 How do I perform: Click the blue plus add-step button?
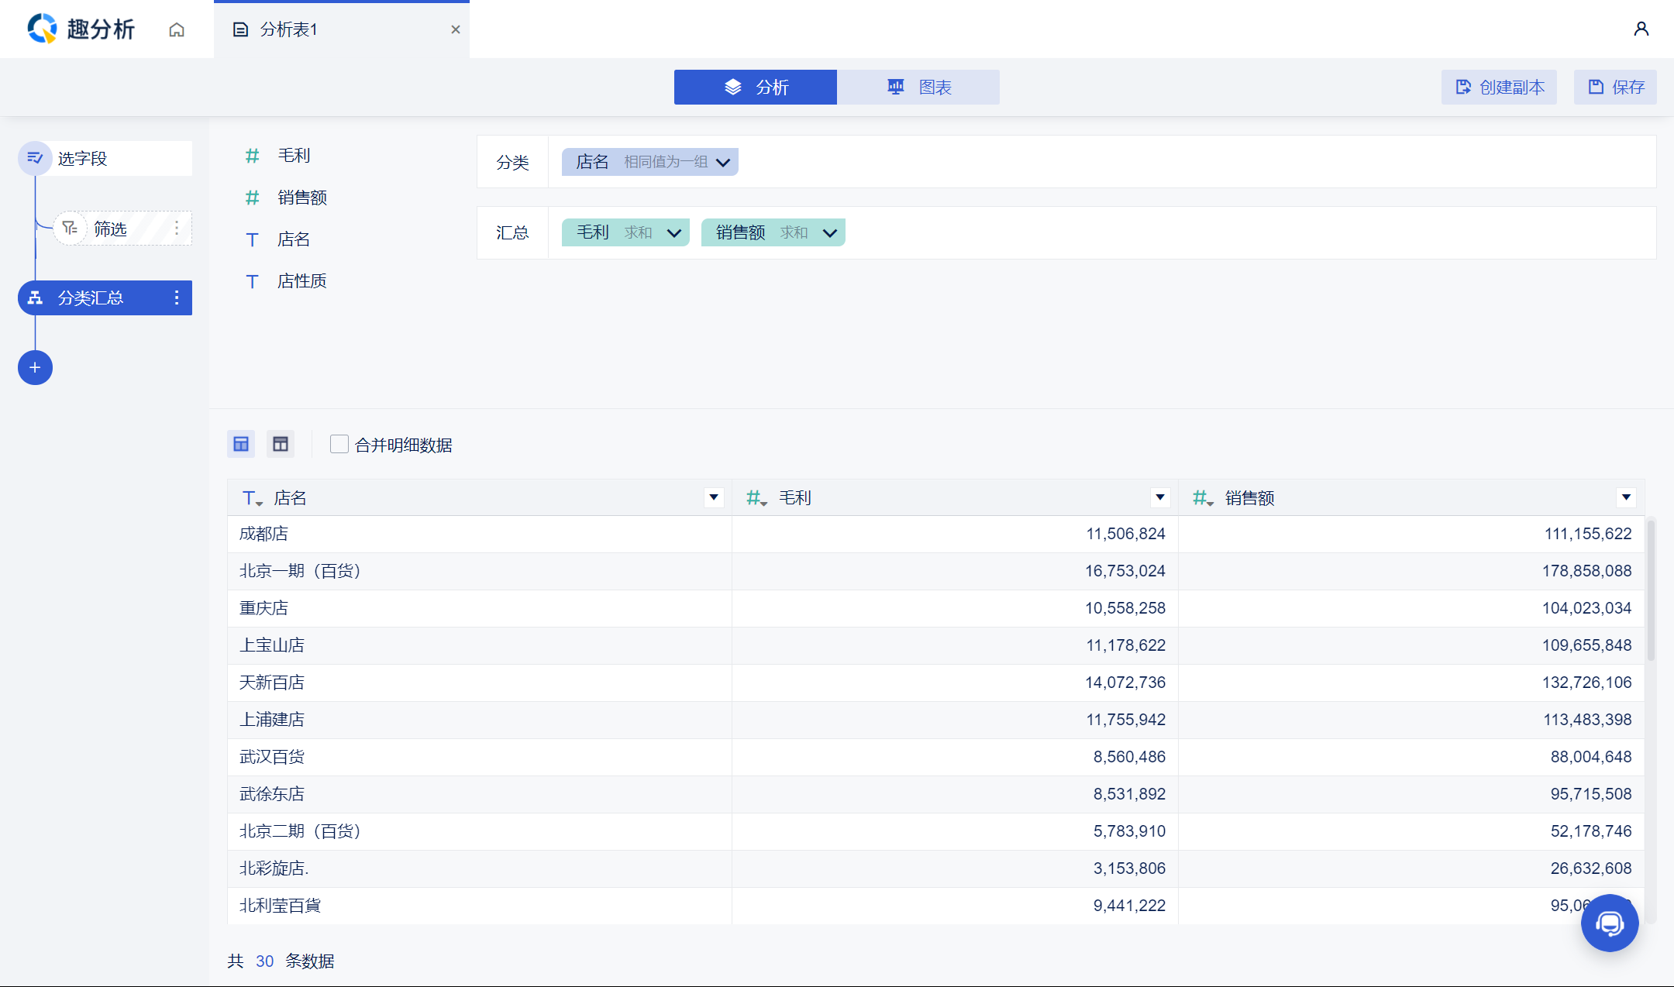coord(35,367)
